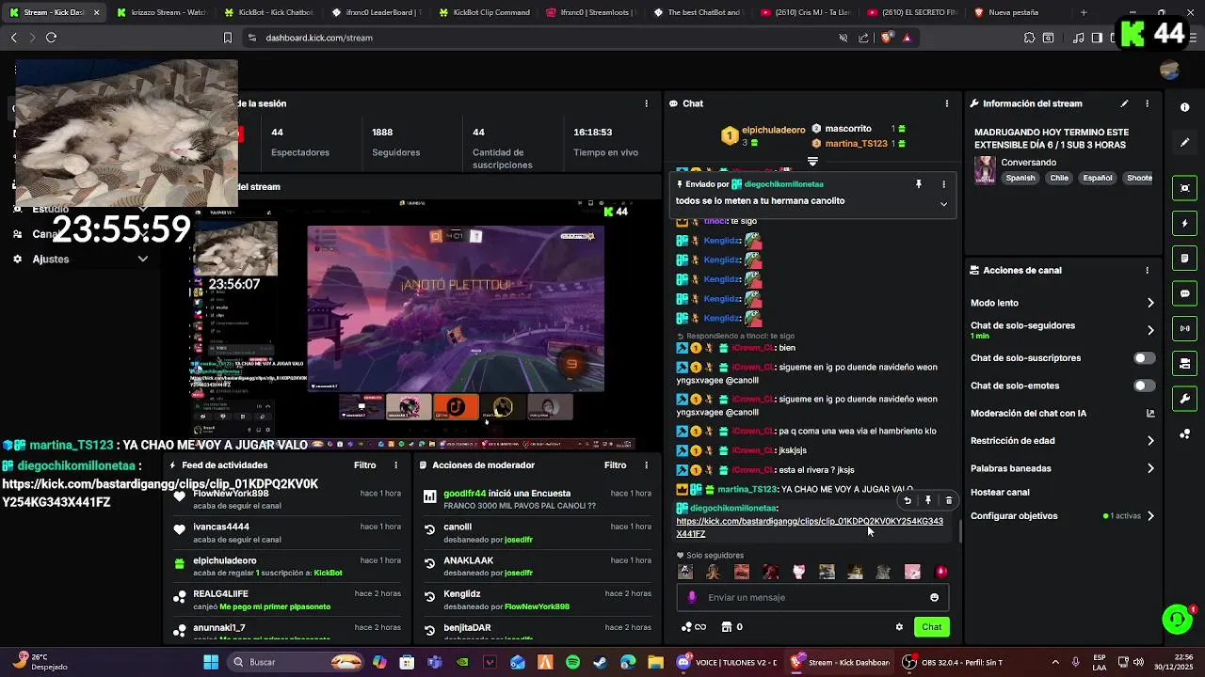This screenshot has width=1205, height=677.
Task: Switch to the ifrxnc0 LeaderBoard browser tab
Action: pos(375,12)
